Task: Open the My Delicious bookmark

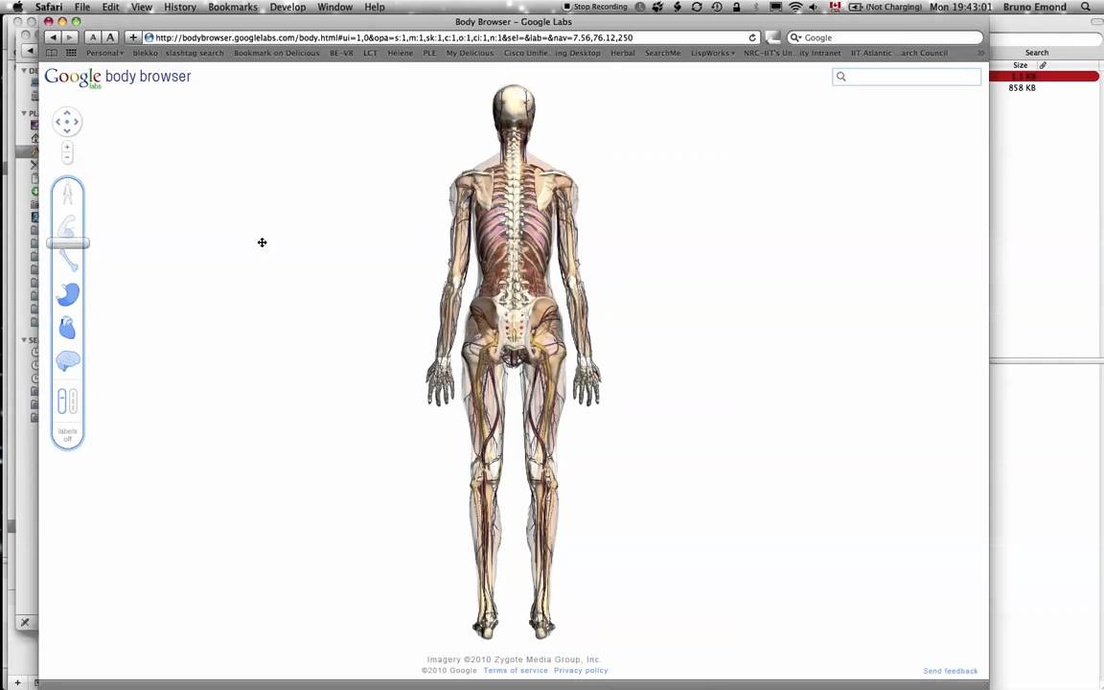Action: tap(470, 53)
